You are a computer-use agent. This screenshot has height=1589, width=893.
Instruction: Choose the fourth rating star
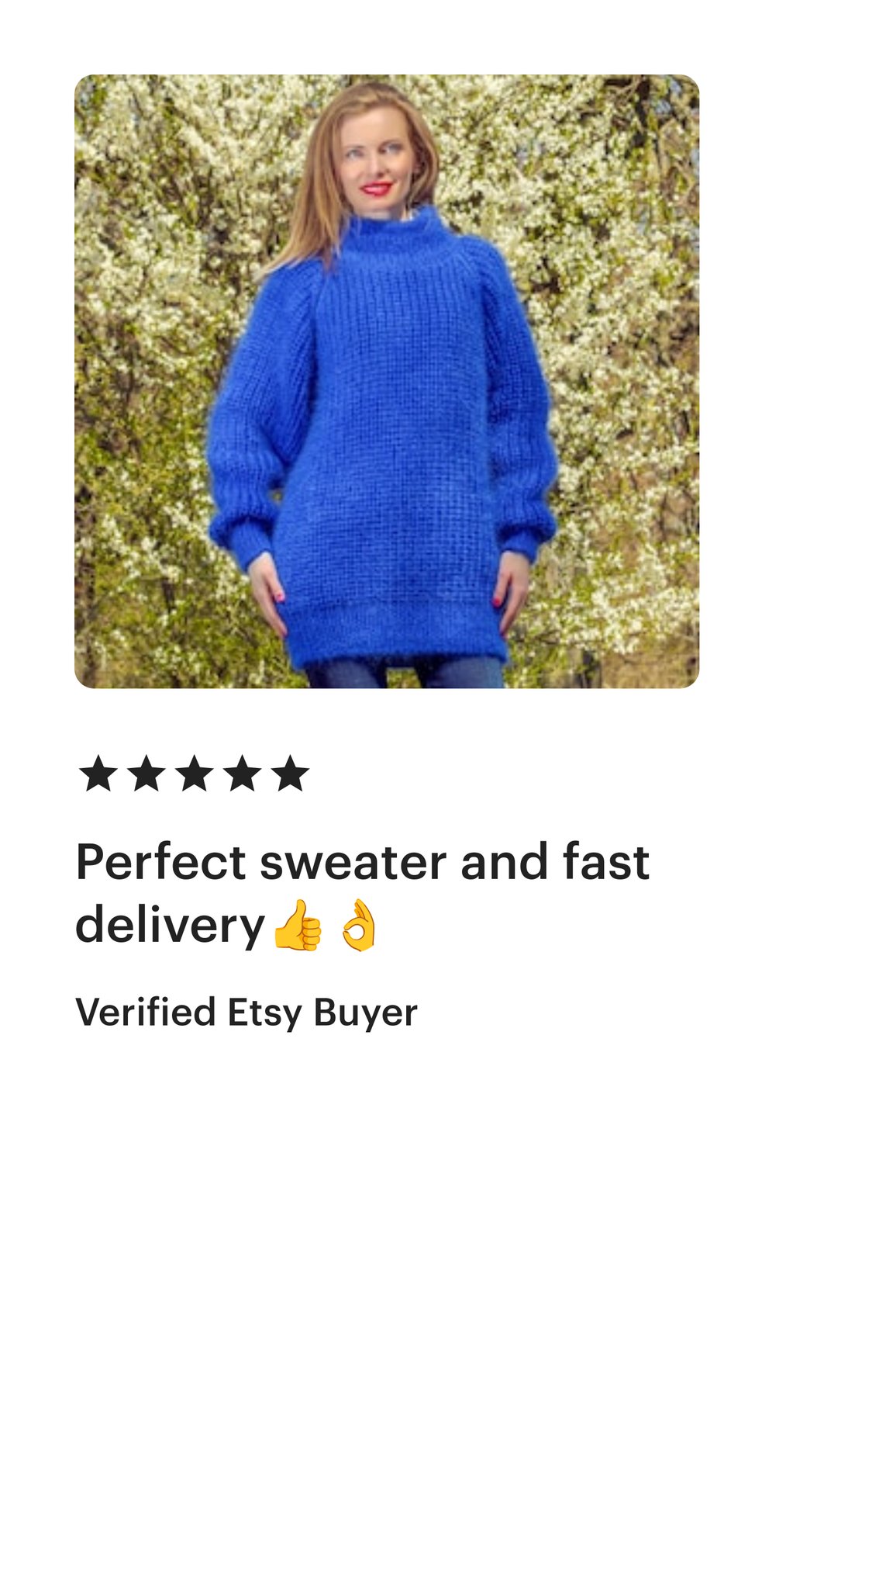(243, 774)
